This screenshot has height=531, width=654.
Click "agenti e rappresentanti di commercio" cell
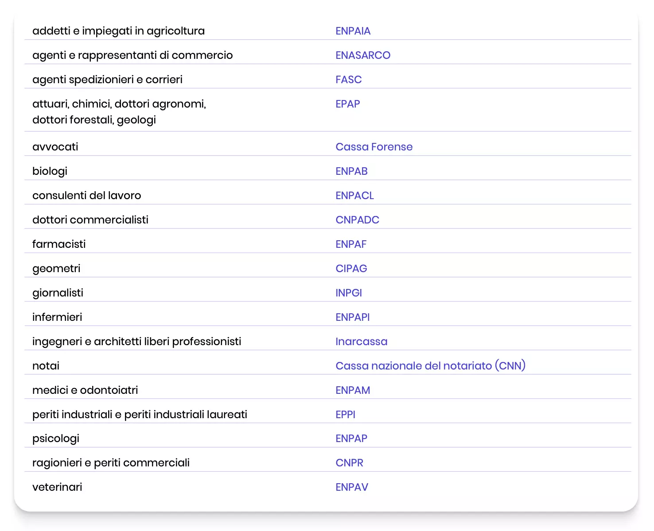click(132, 55)
